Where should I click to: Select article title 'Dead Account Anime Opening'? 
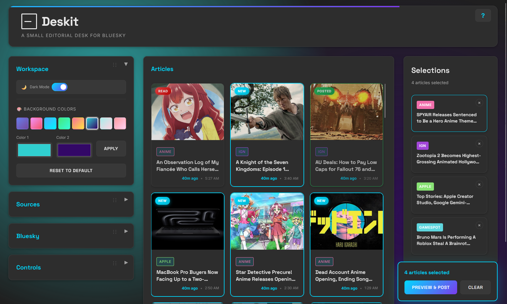(x=344, y=276)
